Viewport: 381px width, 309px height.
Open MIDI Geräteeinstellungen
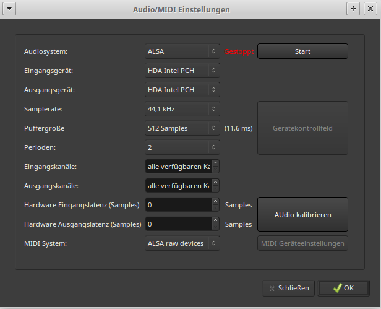302,243
